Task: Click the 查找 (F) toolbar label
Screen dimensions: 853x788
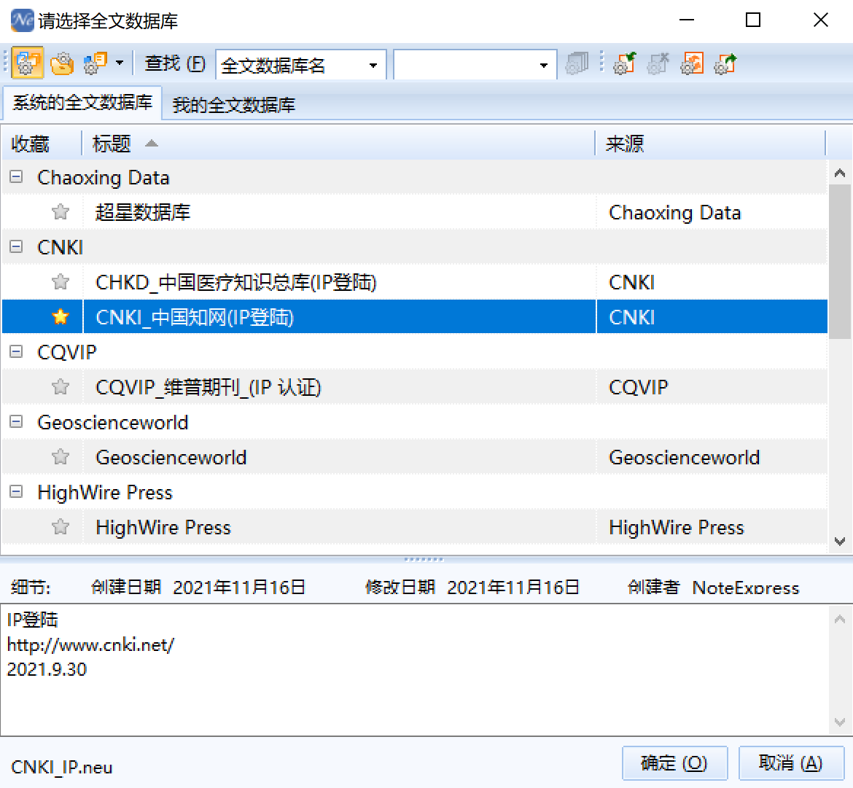Action: coord(175,64)
